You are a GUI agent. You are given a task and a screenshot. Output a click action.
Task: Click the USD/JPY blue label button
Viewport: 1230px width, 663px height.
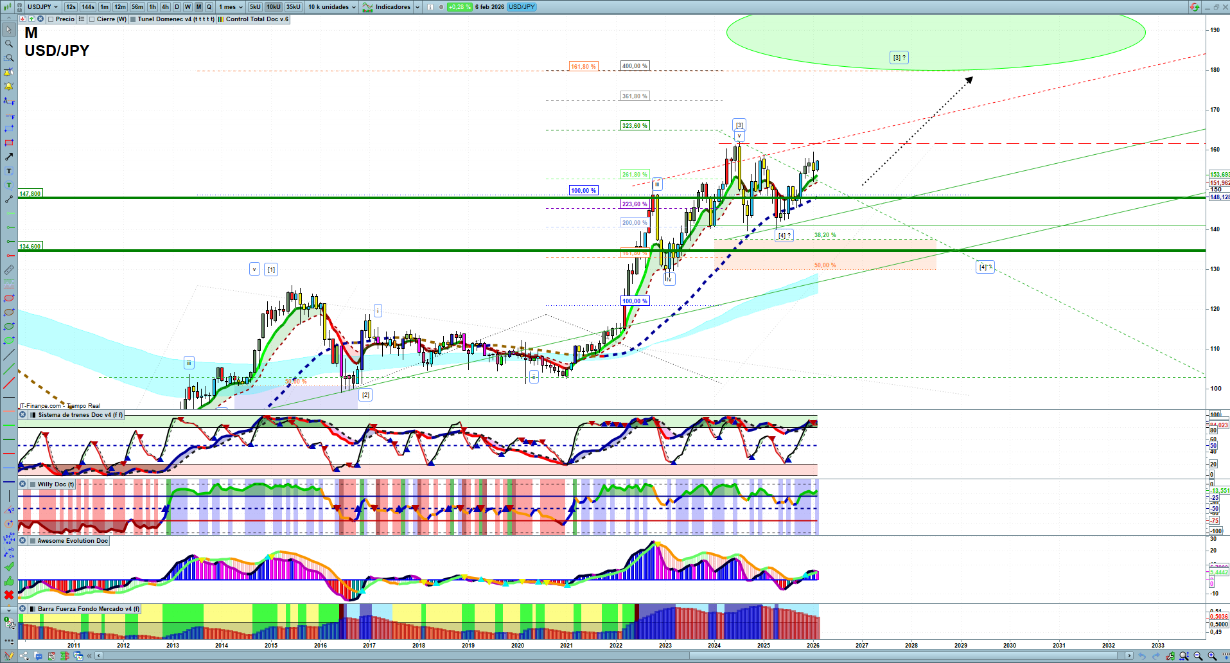(522, 7)
